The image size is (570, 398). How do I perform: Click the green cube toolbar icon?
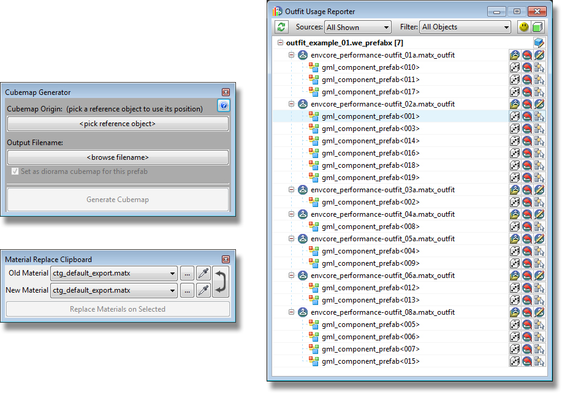tap(538, 27)
